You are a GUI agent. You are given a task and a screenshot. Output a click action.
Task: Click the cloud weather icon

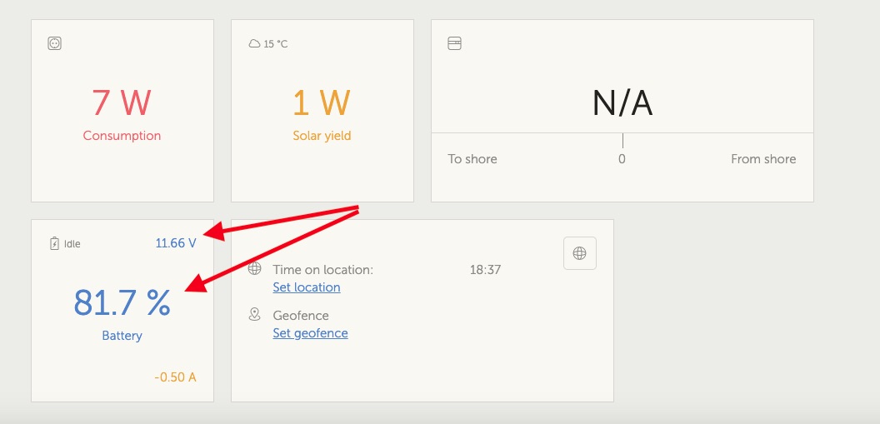254,44
